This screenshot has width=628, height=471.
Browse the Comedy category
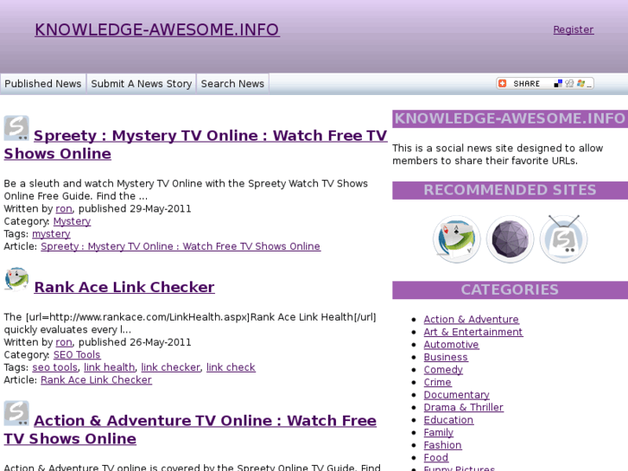click(443, 370)
